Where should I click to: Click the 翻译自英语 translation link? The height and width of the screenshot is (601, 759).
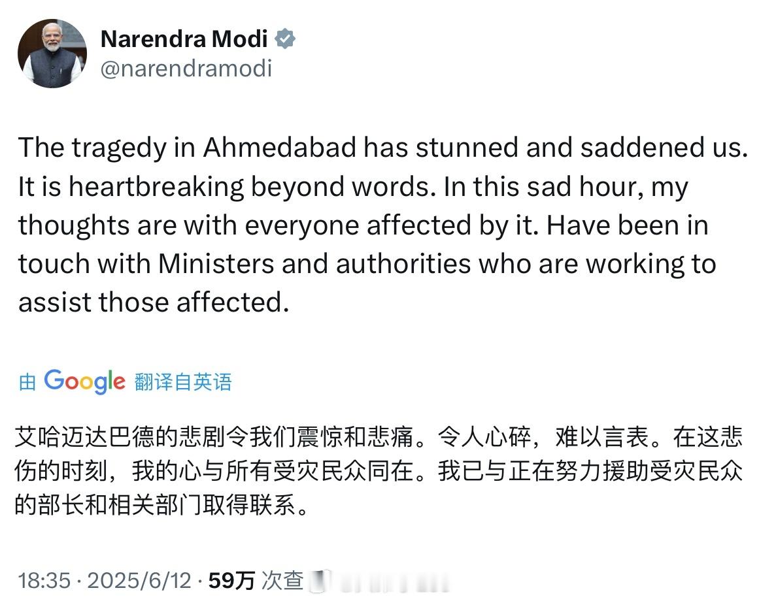pyautogui.click(x=183, y=382)
